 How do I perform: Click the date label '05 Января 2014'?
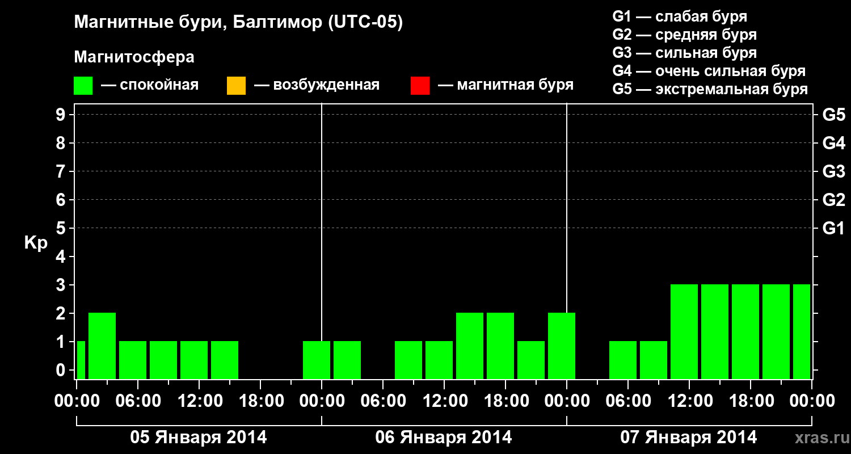199,438
